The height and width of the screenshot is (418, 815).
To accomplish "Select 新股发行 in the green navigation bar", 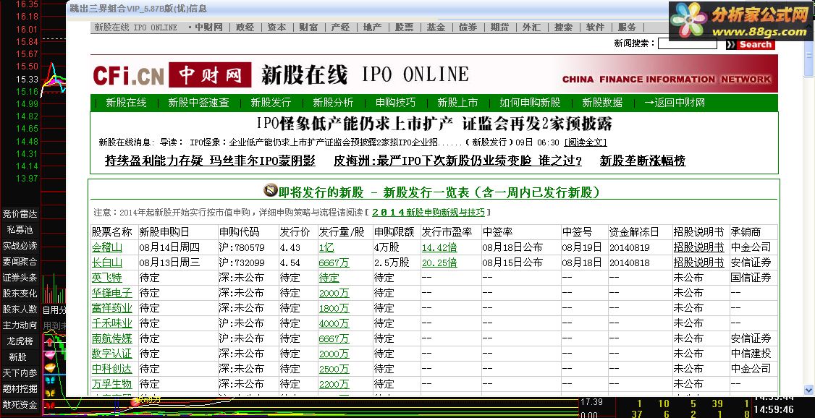I will [x=271, y=103].
